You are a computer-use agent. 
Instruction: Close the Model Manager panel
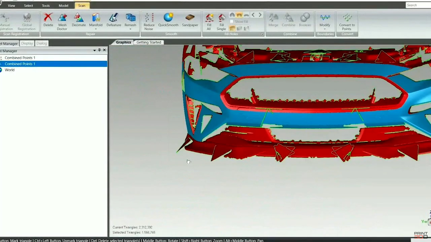click(104, 50)
